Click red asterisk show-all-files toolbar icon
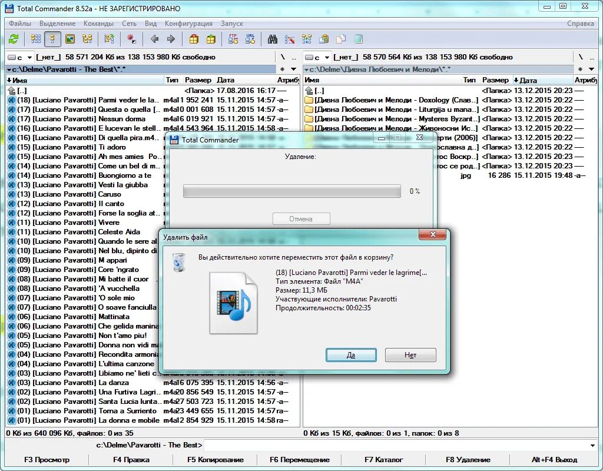603x471 pixels. coord(131,39)
